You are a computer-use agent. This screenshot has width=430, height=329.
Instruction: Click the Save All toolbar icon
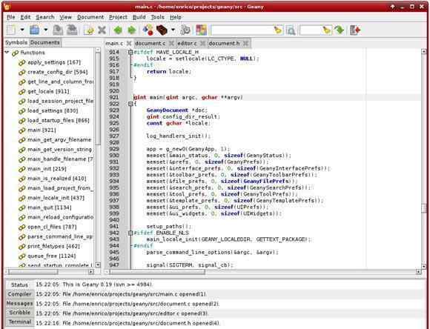(x=72, y=30)
